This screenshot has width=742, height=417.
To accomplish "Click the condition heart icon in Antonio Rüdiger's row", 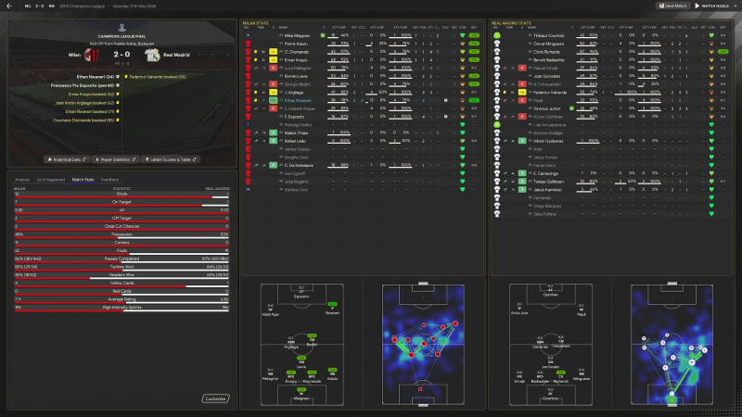I will tap(711, 133).
